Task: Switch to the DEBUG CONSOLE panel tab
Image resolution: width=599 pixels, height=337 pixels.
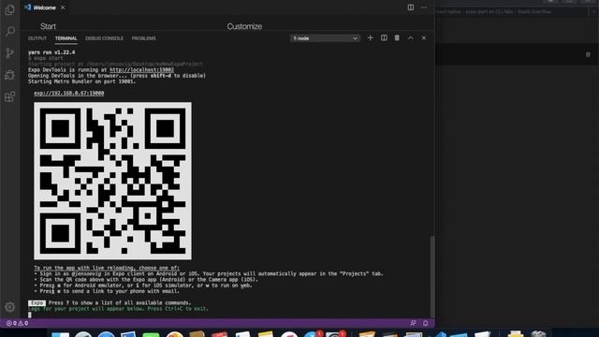Action: 104,38
